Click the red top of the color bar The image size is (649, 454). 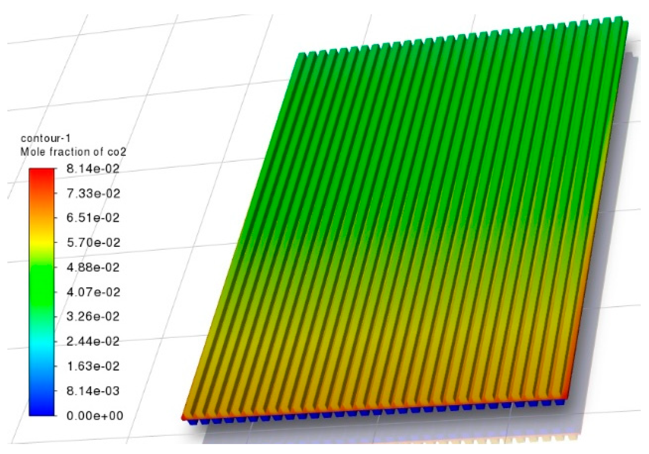click(x=42, y=174)
